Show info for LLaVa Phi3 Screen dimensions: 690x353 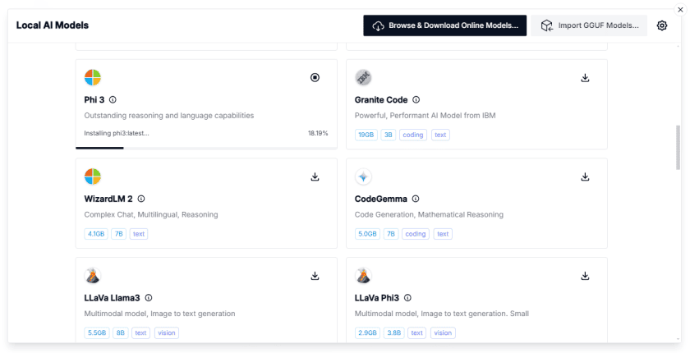tap(407, 298)
